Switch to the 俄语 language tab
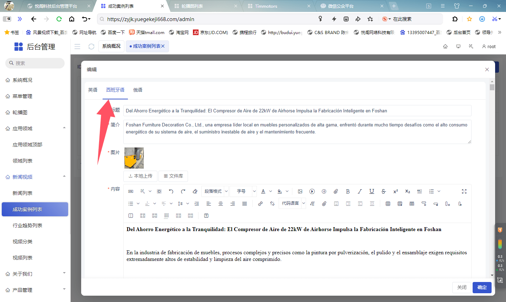Screen dimensions: 506x302 pos(138,90)
